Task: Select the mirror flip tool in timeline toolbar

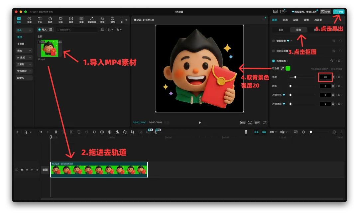Action: click(x=117, y=132)
